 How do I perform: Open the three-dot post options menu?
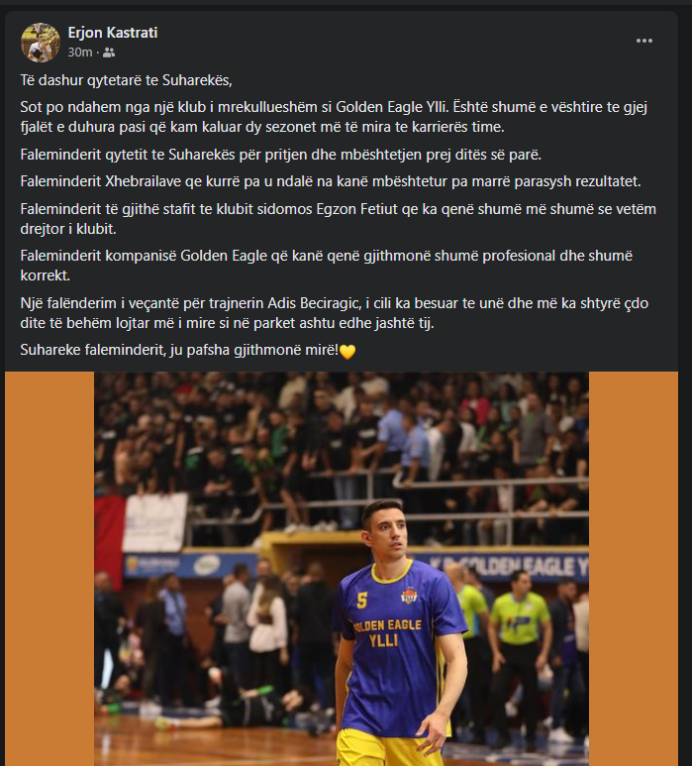click(x=644, y=41)
